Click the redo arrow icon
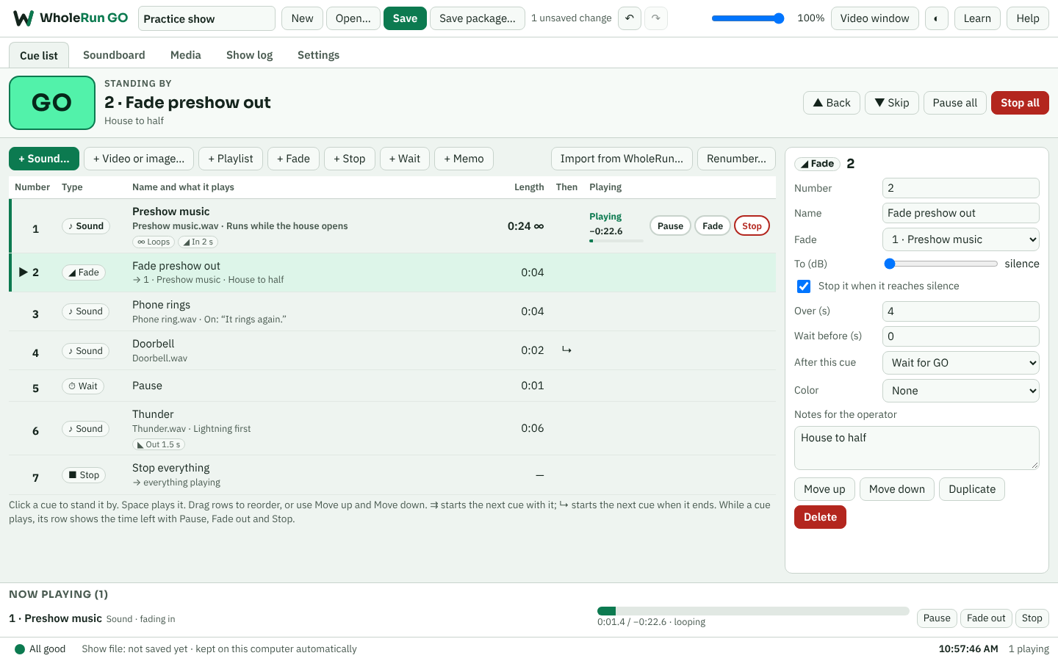Screen dimensions: 1058x661 [656, 18]
